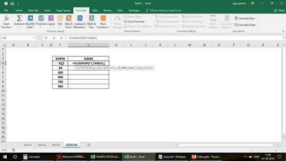Open the Name Manager
The height and width of the screenshot is (161, 286).
pyautogui.click(x=117, y=22)
